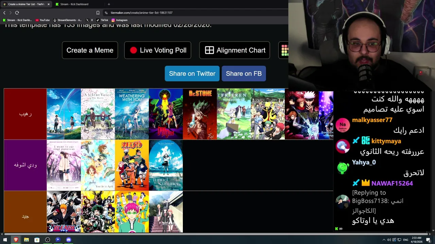The height and width of the screenshot is (244, 435).
Task: Open the notification center icon
Action: (x=429, y=240)
